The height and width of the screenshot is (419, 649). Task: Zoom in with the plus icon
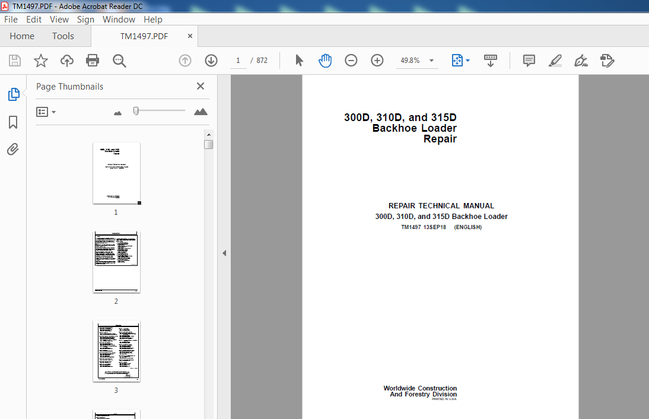pyautogui.click(x=377, y=61)
